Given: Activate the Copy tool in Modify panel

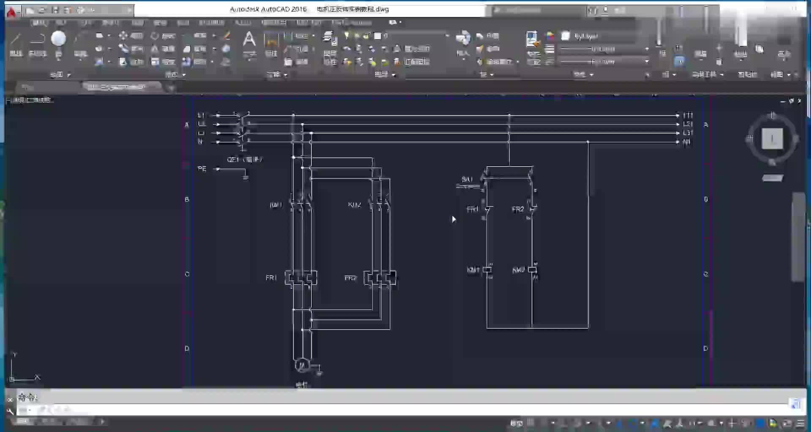Looking at the screenshot, I should click(x=131, y=49).
